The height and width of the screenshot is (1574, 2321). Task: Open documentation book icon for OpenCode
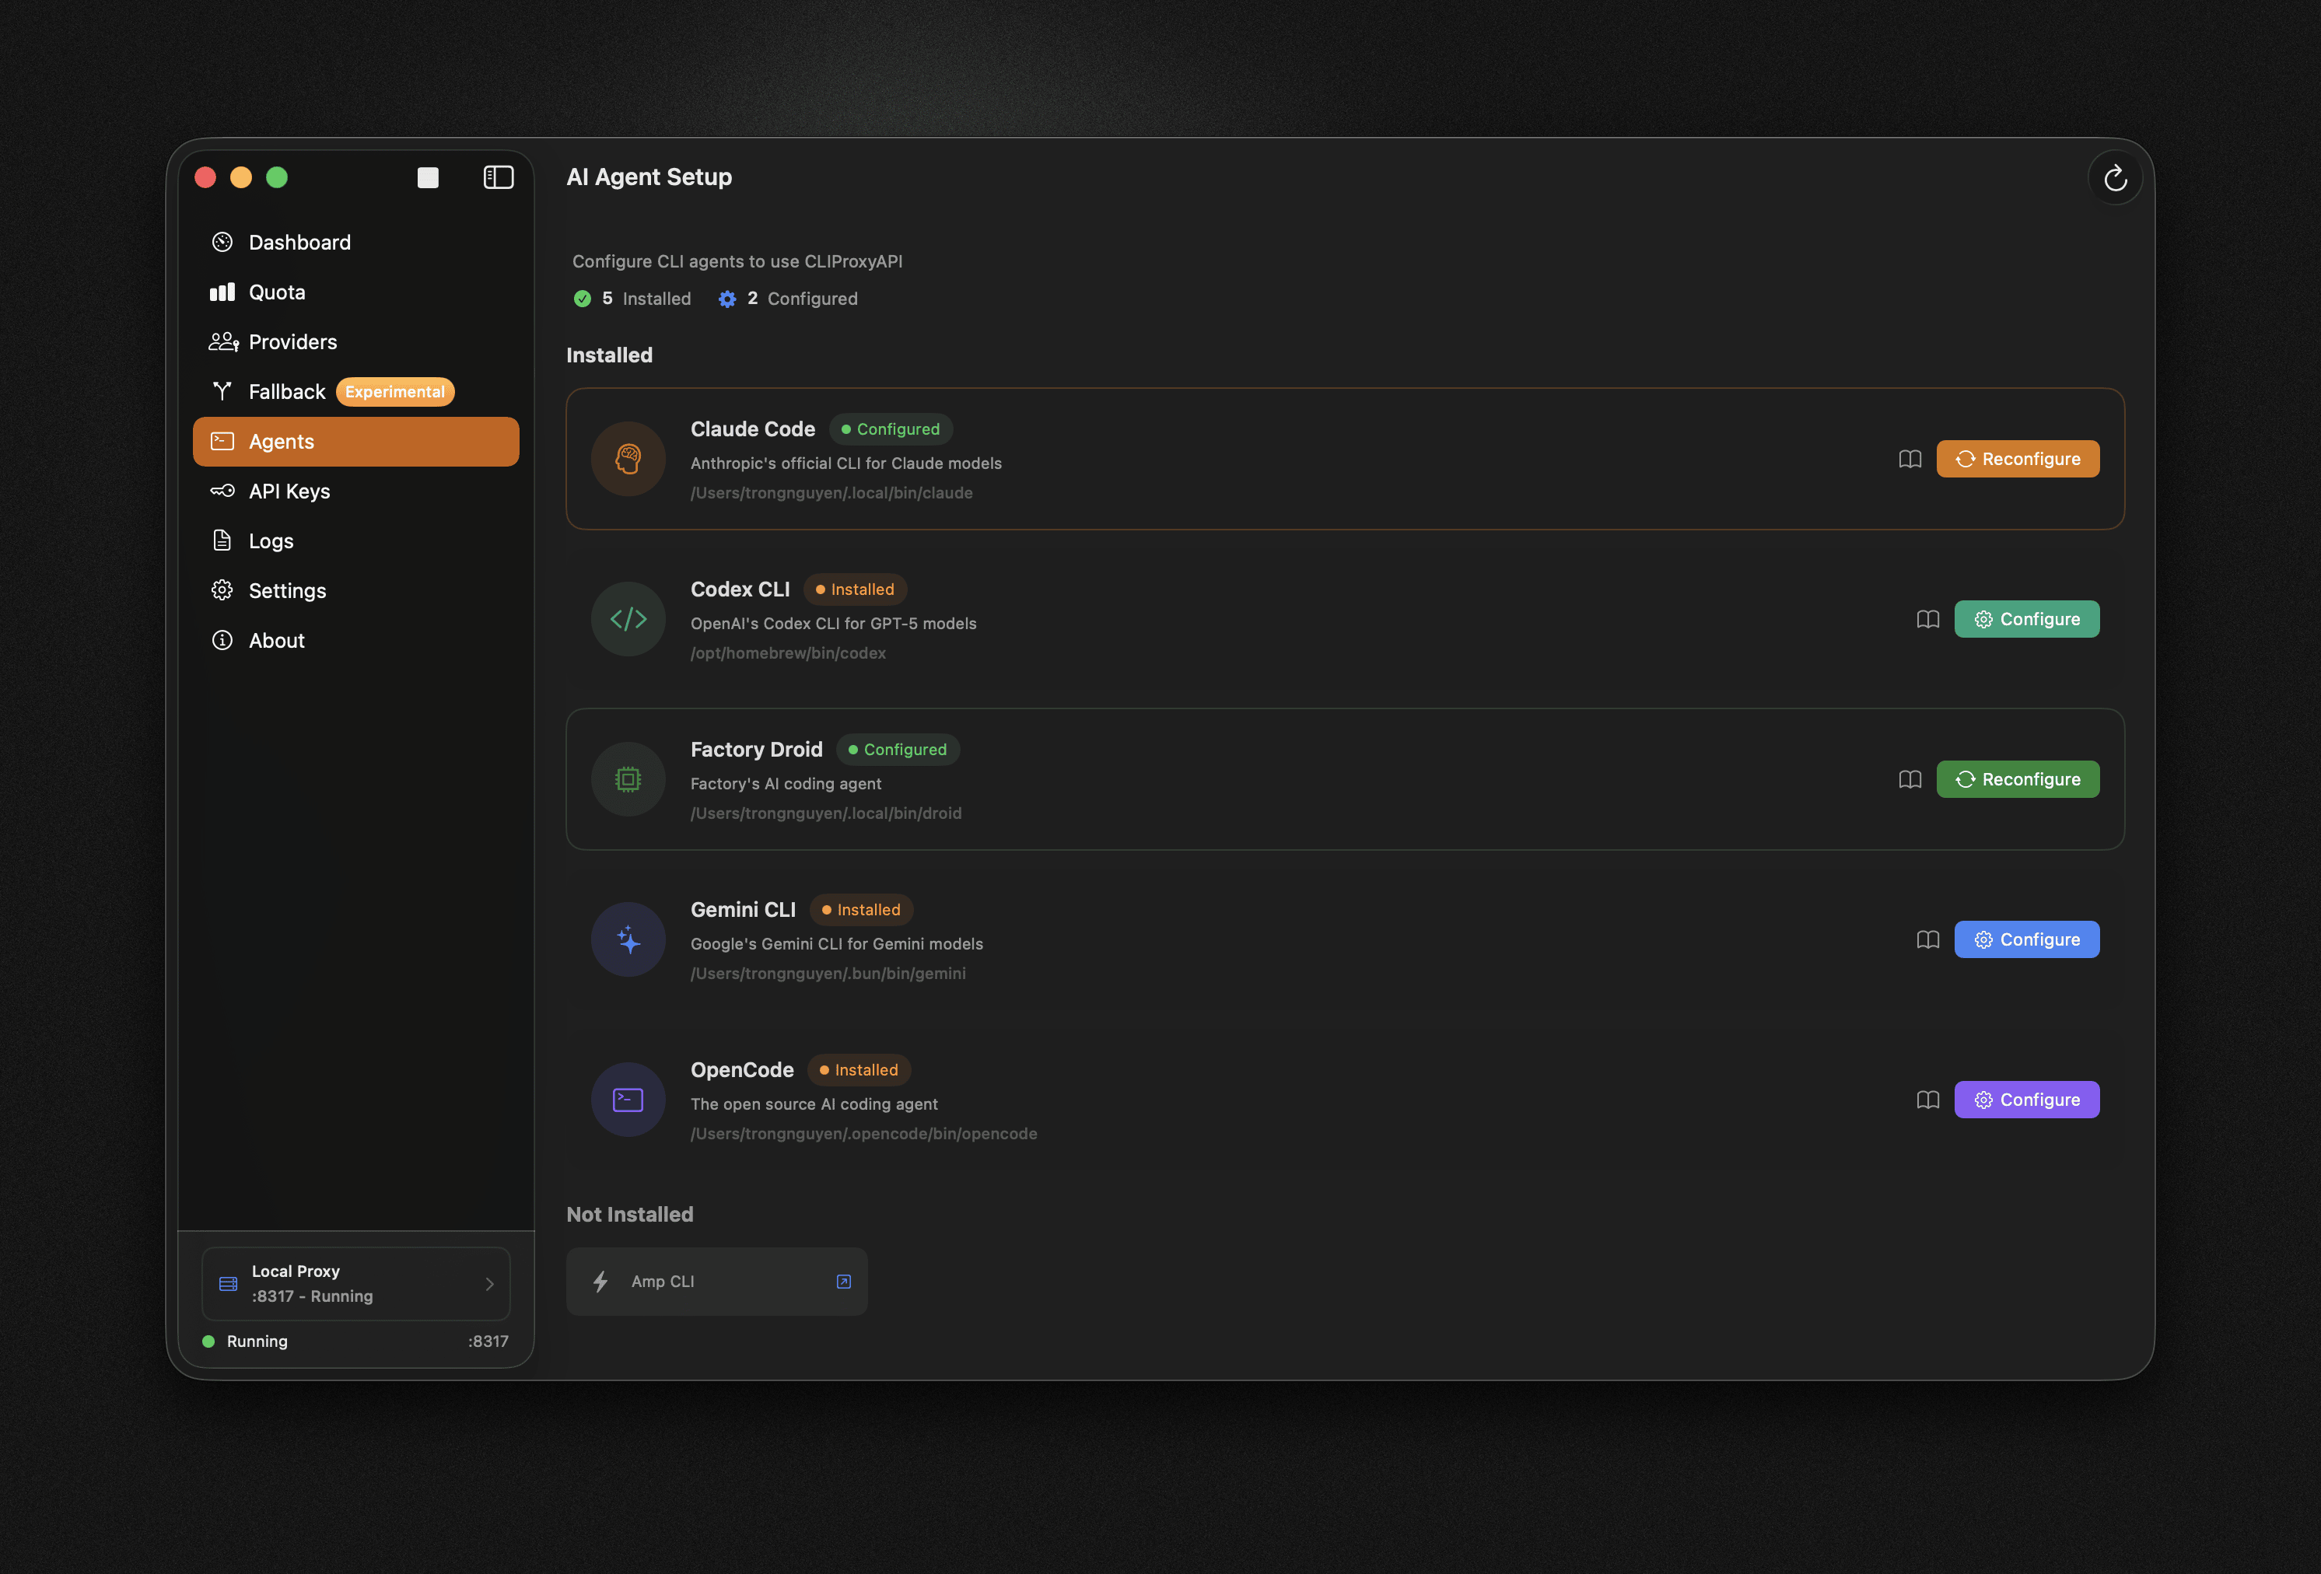[x=1927, y=1100]
